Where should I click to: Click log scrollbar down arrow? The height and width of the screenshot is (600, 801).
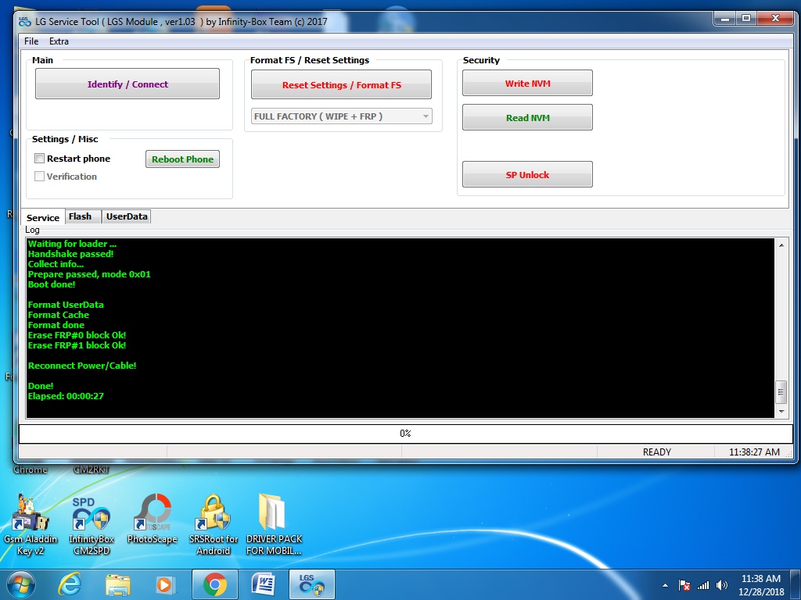(781, 411)
